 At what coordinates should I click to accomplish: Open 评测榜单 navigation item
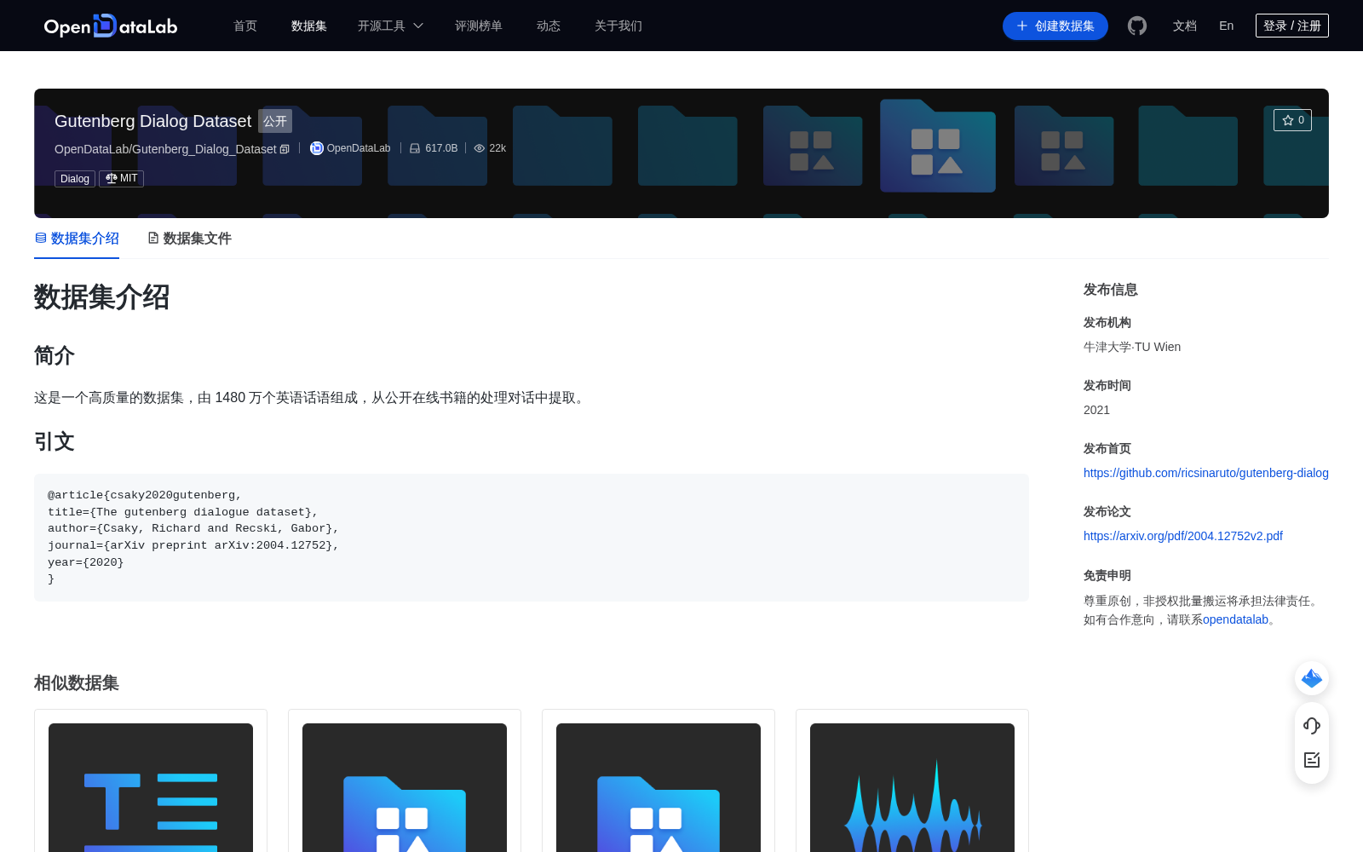click(479, 26)
